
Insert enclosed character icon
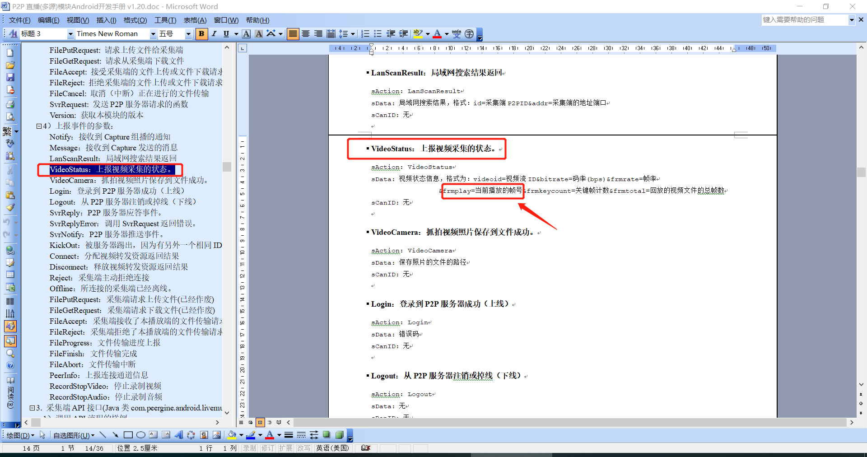point(469,34)
